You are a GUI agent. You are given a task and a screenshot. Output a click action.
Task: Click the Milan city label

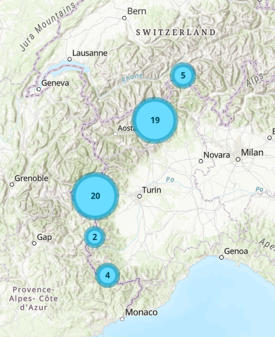tap(252, 152)
